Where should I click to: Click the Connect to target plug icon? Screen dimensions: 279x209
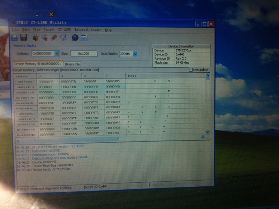point(36,38)
